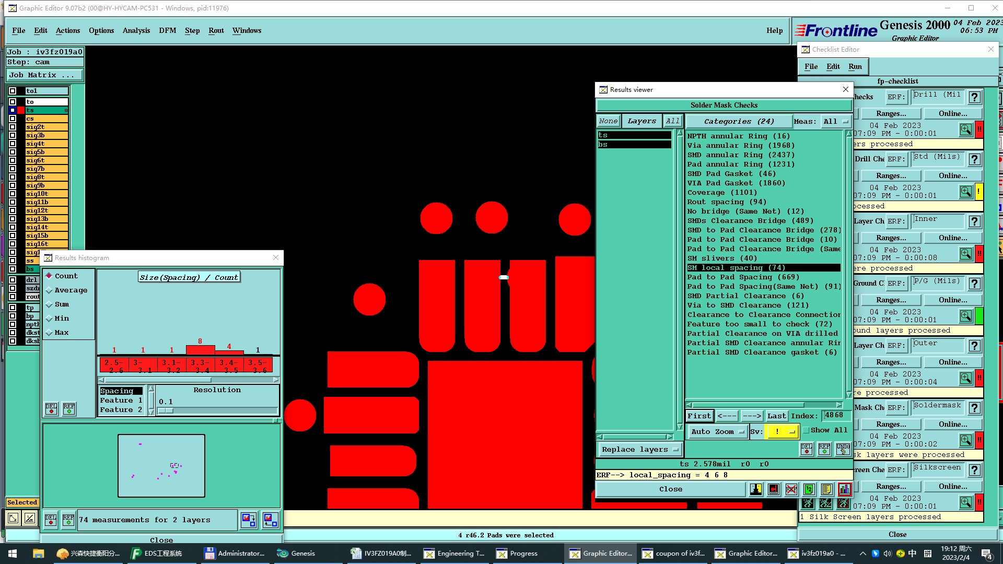
Task: Enable Show All checkbox
Action: [806, 430]
